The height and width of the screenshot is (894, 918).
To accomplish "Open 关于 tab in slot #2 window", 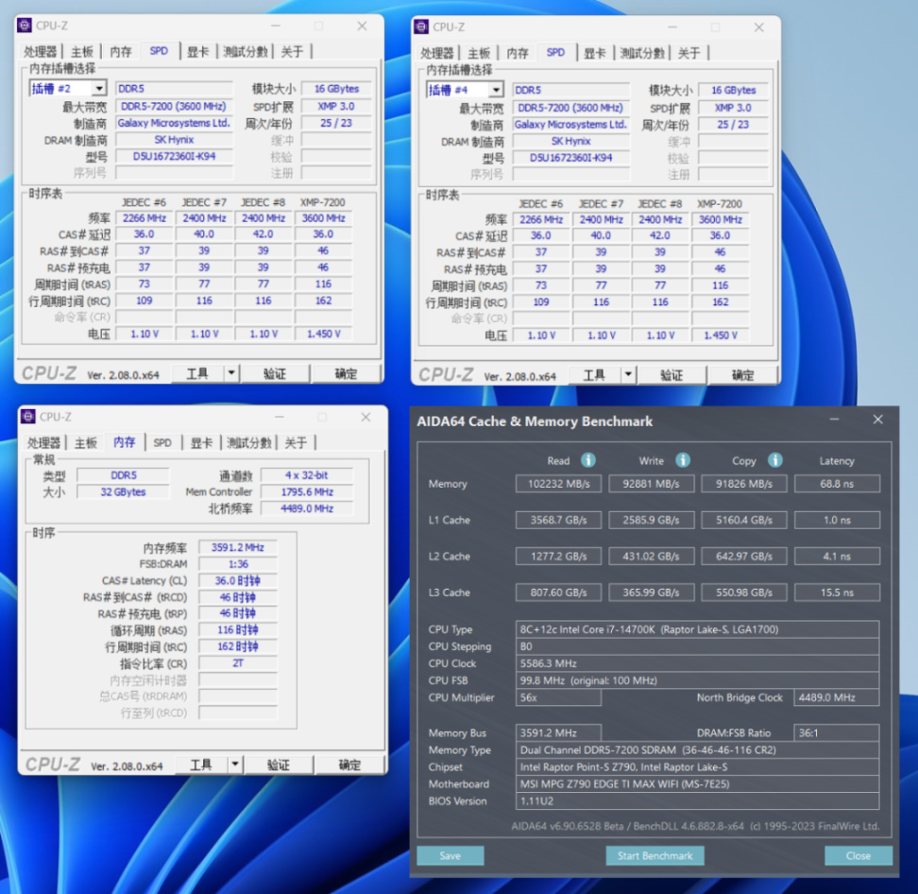I will pyautogui.click(x=292, y=52).
